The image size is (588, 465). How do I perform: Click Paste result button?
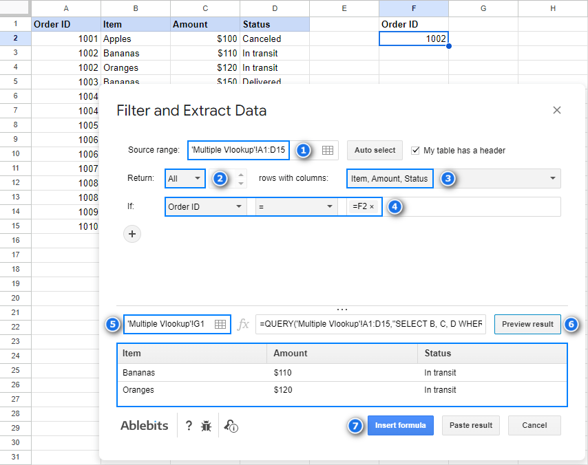pyautogui.click(x=471, y=425)
